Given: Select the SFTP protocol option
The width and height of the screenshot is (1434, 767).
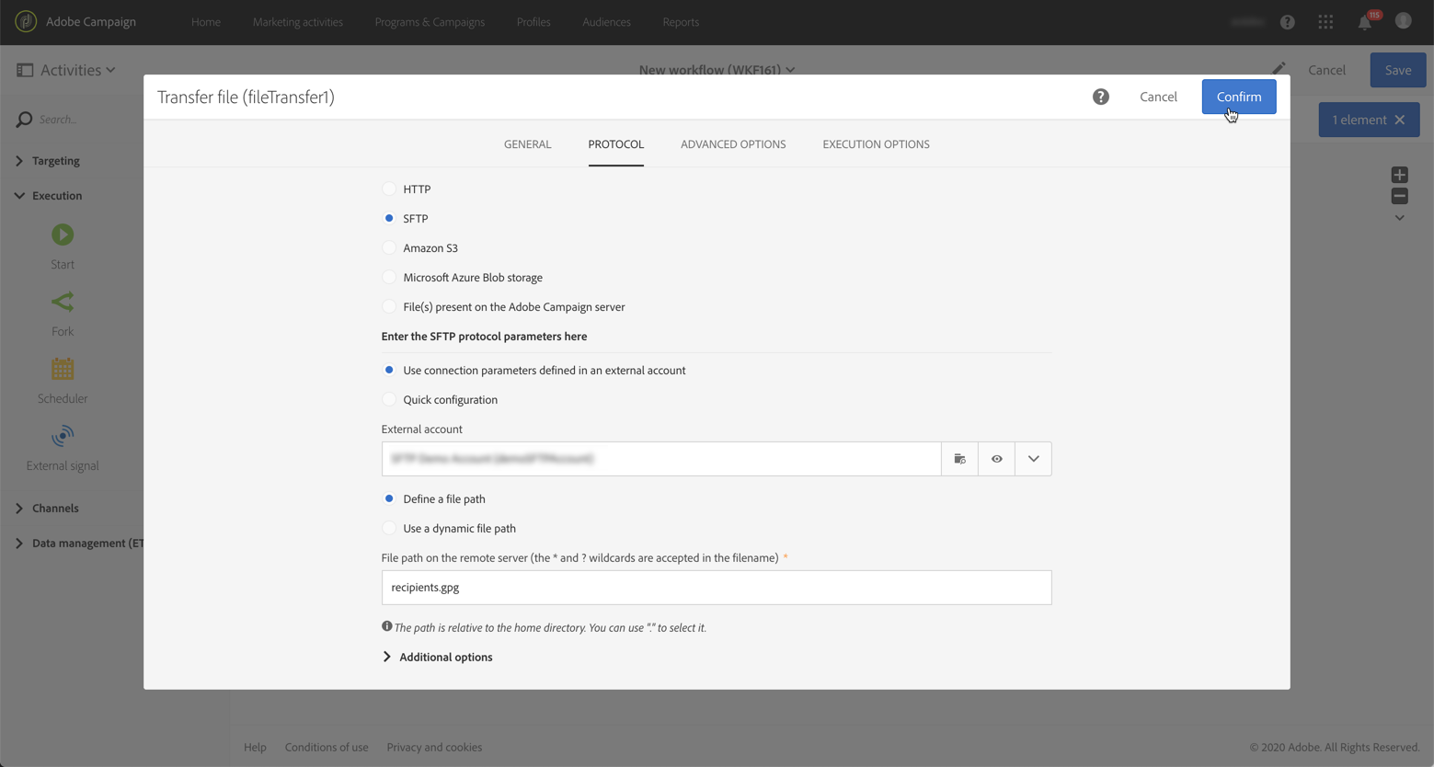Looking at the screenshot, I should point(389,218).
